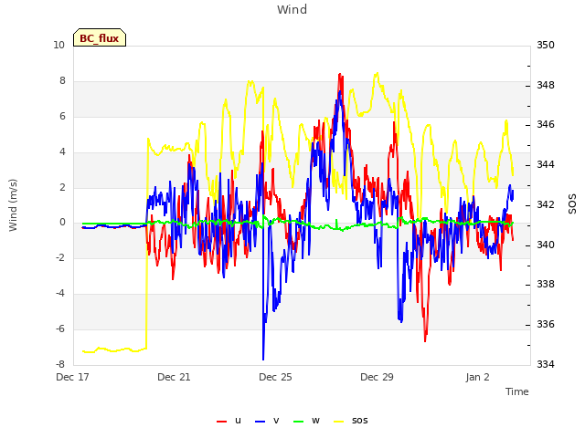Click the green w legend color marker
Viewport: 585px width, 438px height.
coord(299,422)
